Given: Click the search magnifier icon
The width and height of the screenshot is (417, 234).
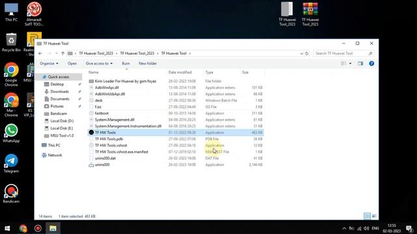Looking at the screenshot, I should point(371,53).
